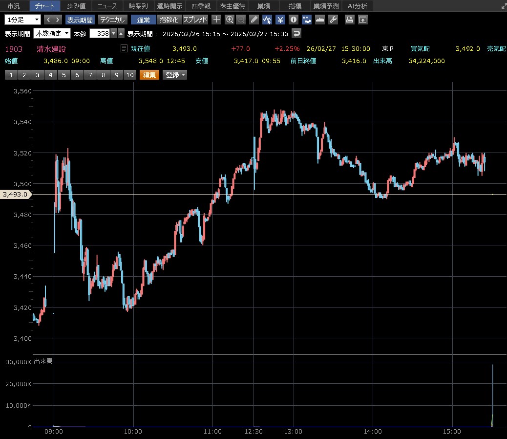Open the 1分足 timeframe dropdown
The height and width of the screenshot is (439, 507).
point(22,20)
